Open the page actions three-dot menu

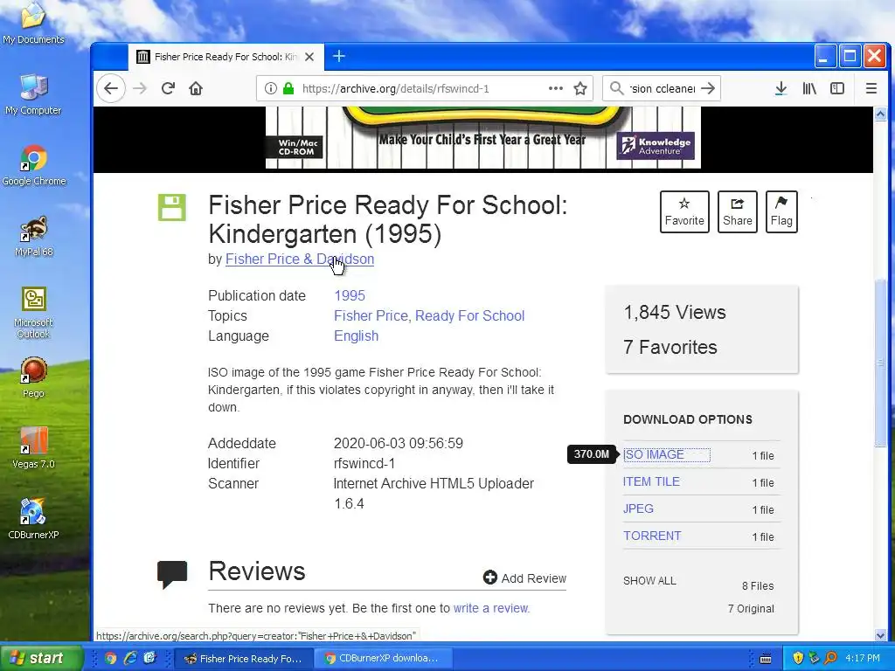(555, 88)
